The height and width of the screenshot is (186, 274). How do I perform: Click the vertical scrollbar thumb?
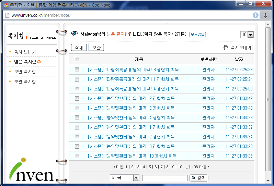point(268,99)
